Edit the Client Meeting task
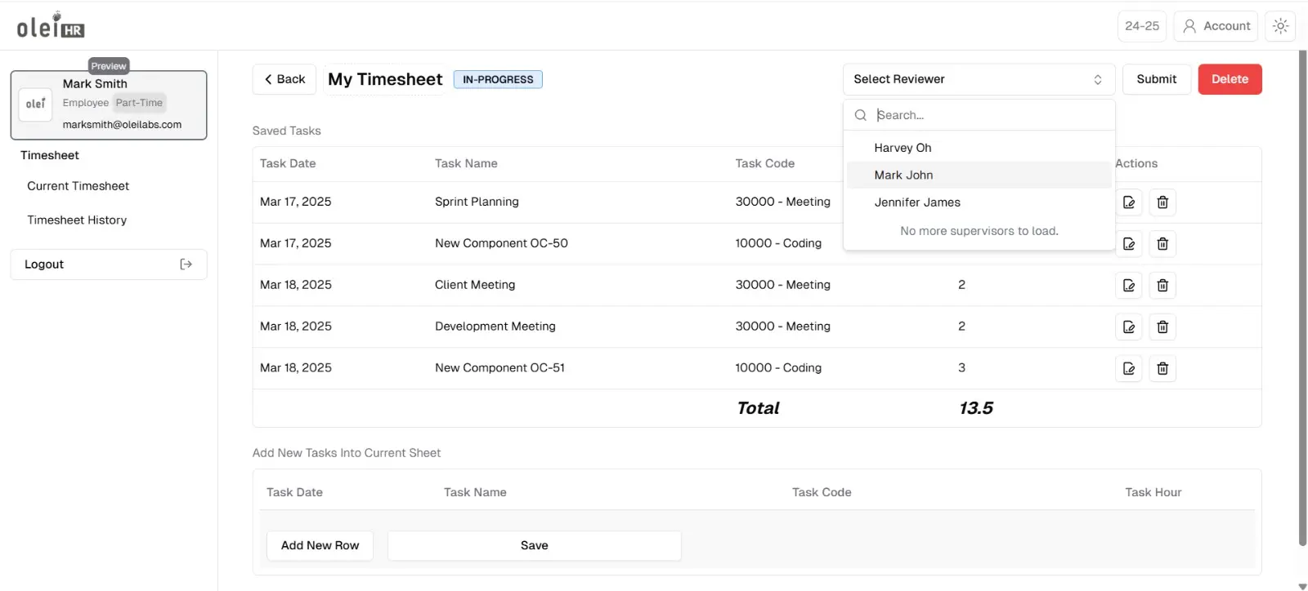 tap(1129, 286)
